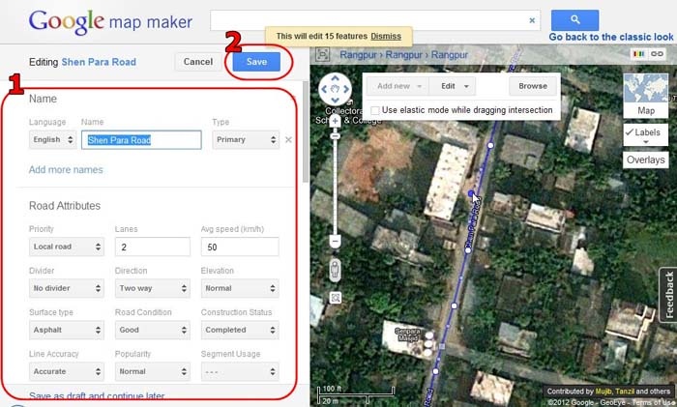Image resolution: width=677 pixels, height=407 pixels.
Task: Open the Road Condition dropdown showing Good
Action: pyautogui.click(x=153, y=331)
